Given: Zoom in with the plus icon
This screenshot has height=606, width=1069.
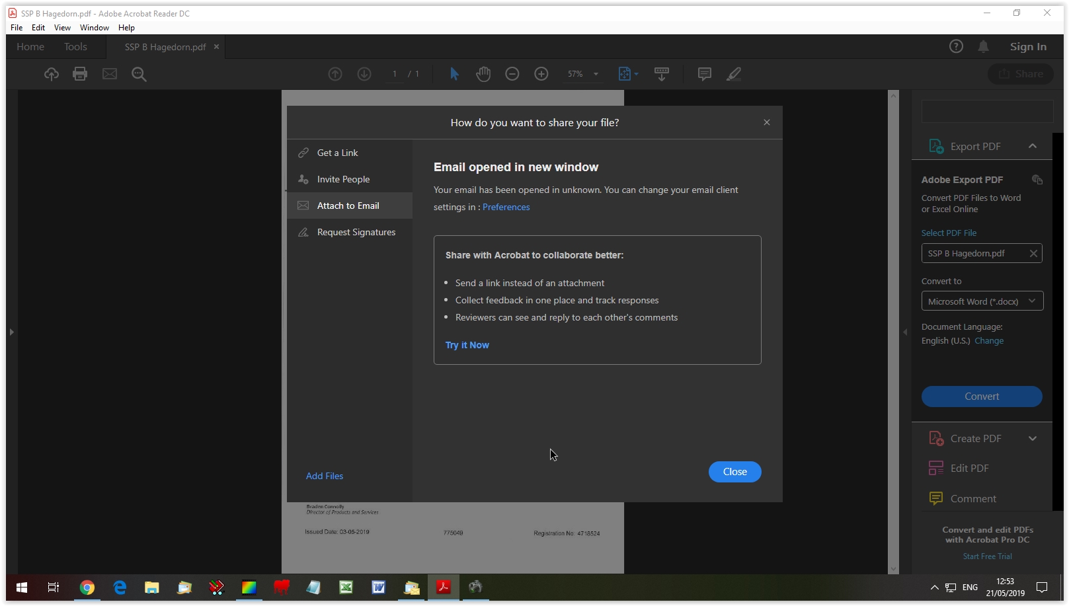Looking at the screenshot, I should pyautogui.click(x=541, y=74).
